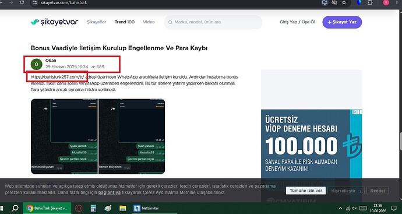Click the green Okan avatar circle

point(36,64)
